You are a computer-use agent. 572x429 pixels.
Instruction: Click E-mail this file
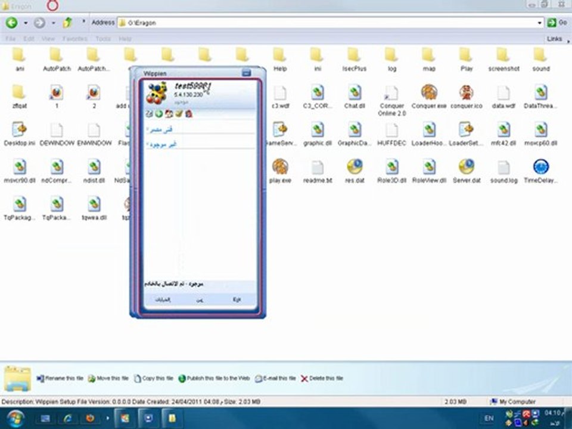click(x=275, y=378)
